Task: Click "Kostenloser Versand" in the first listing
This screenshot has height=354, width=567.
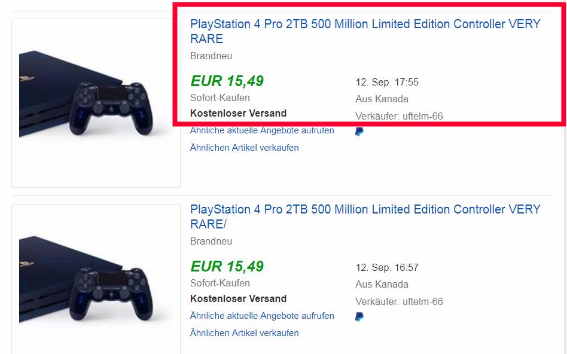Action: click(x=238, y=114)
